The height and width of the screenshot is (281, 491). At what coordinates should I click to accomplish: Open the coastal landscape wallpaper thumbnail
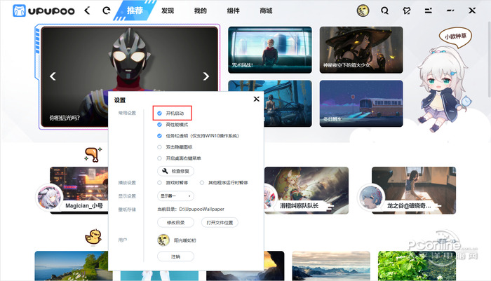71,266
